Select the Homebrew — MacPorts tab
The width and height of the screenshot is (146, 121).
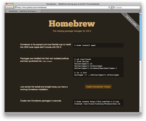pos(23,11)
